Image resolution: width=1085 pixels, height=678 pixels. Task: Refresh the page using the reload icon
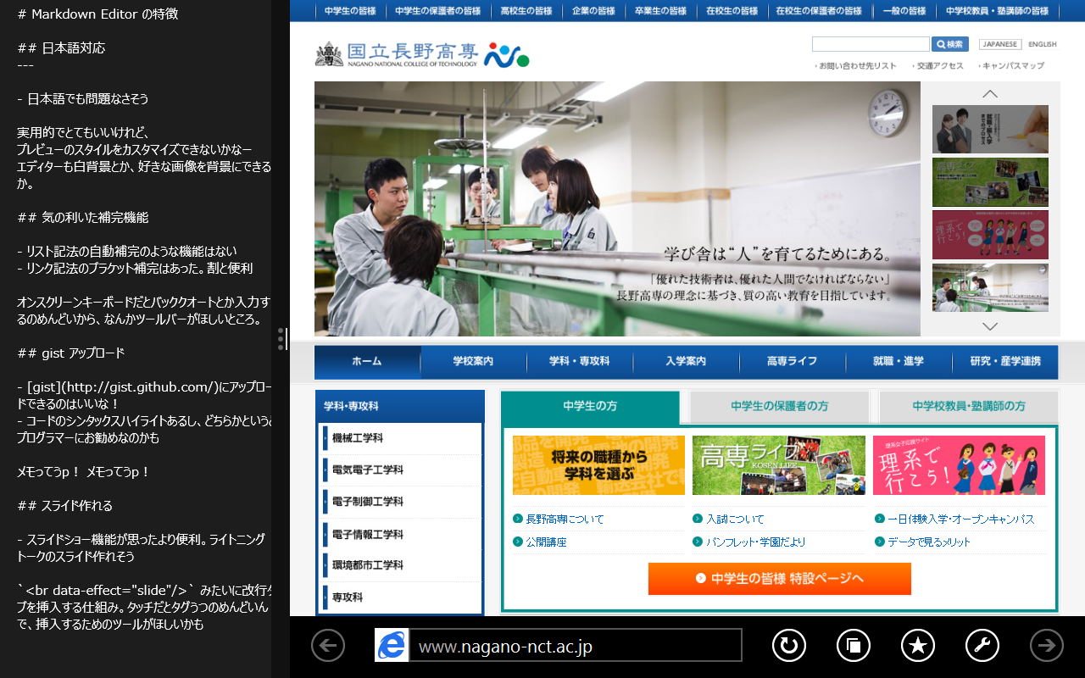click(788, 645)
